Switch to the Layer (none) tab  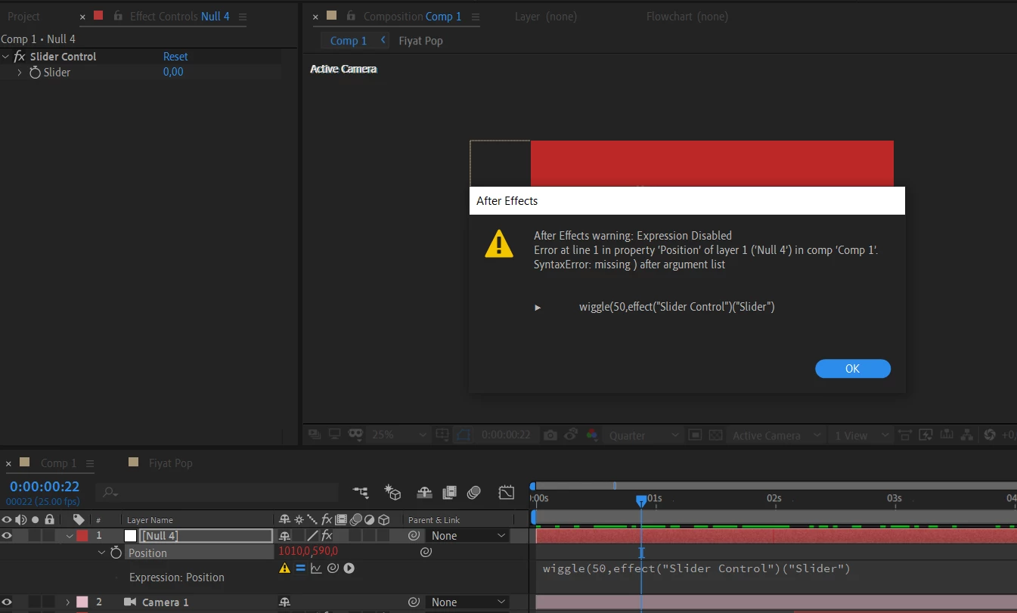pos(545,17)
